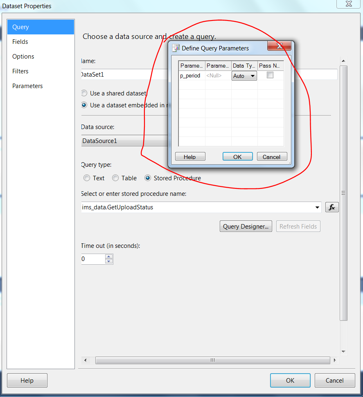Click the Define Query Parameters title icon
Image resolution: width=363 pixels, height=397 pixels.
click(176, 48)
